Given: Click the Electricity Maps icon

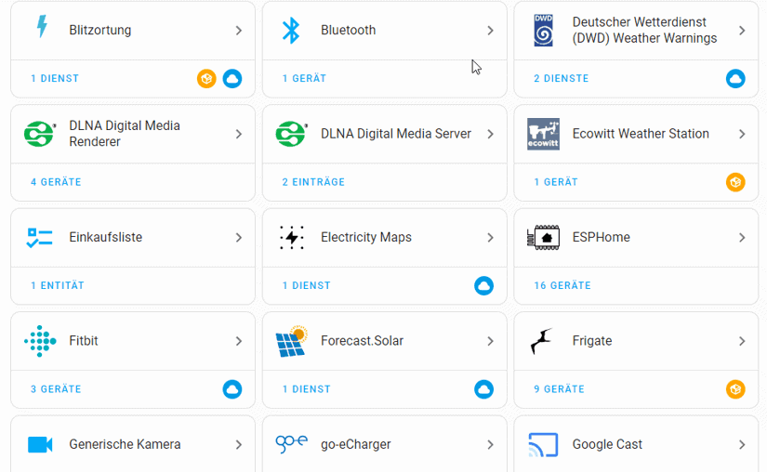Looking at the screenshot, I should (x=292, y=237).
